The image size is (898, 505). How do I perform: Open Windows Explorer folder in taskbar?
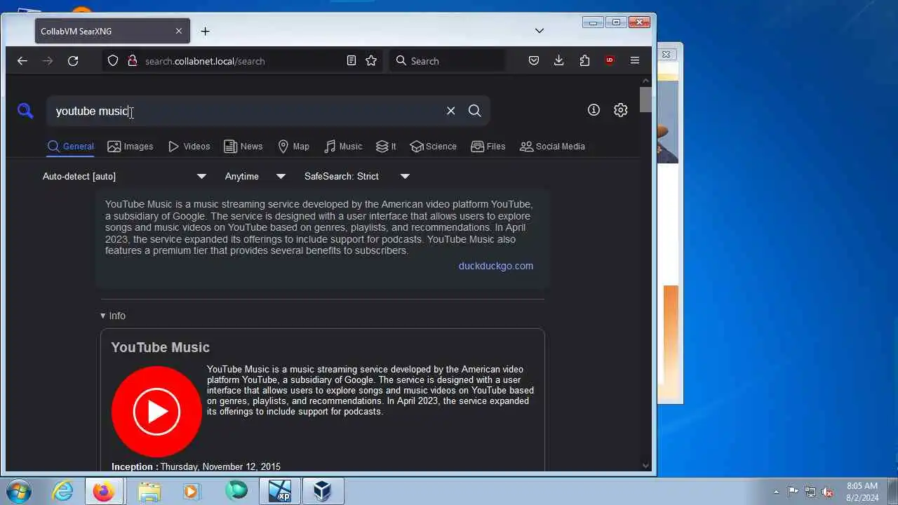(x=149, y=491)
